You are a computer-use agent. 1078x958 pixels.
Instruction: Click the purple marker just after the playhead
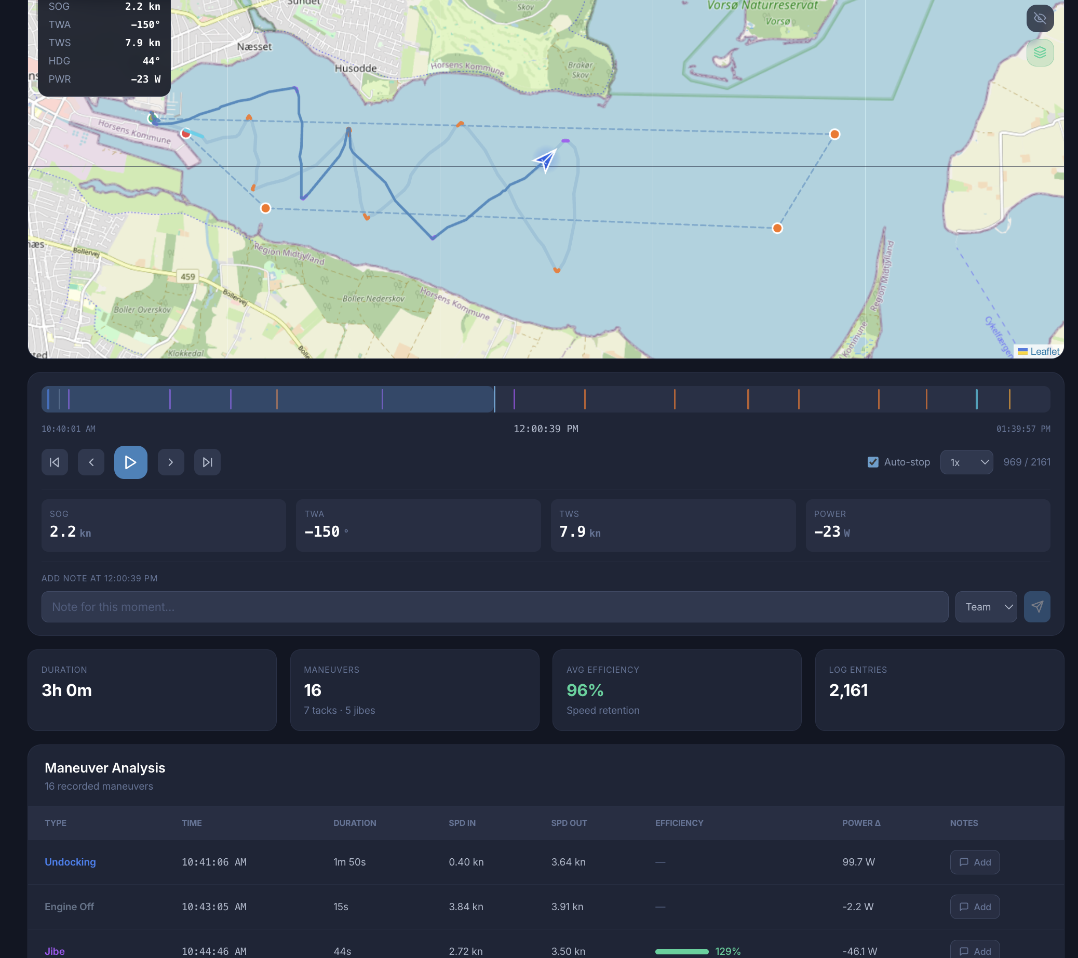[514, 400]
